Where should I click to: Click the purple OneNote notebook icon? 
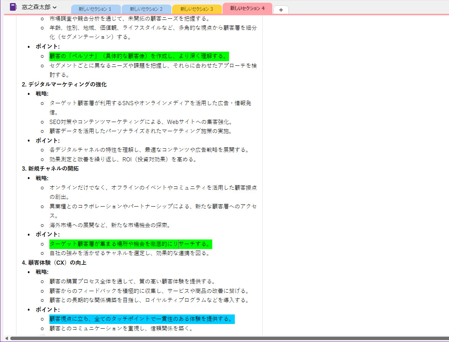13,7
